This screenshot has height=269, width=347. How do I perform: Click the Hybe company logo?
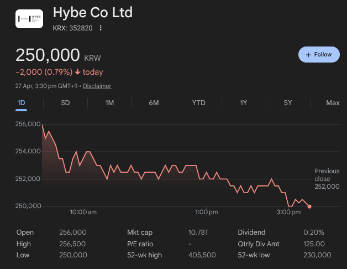[x=29, y=19]
